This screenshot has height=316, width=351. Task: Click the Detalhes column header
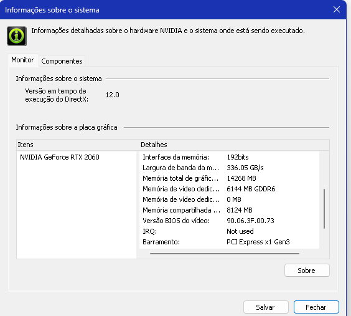tap(234, 145)
